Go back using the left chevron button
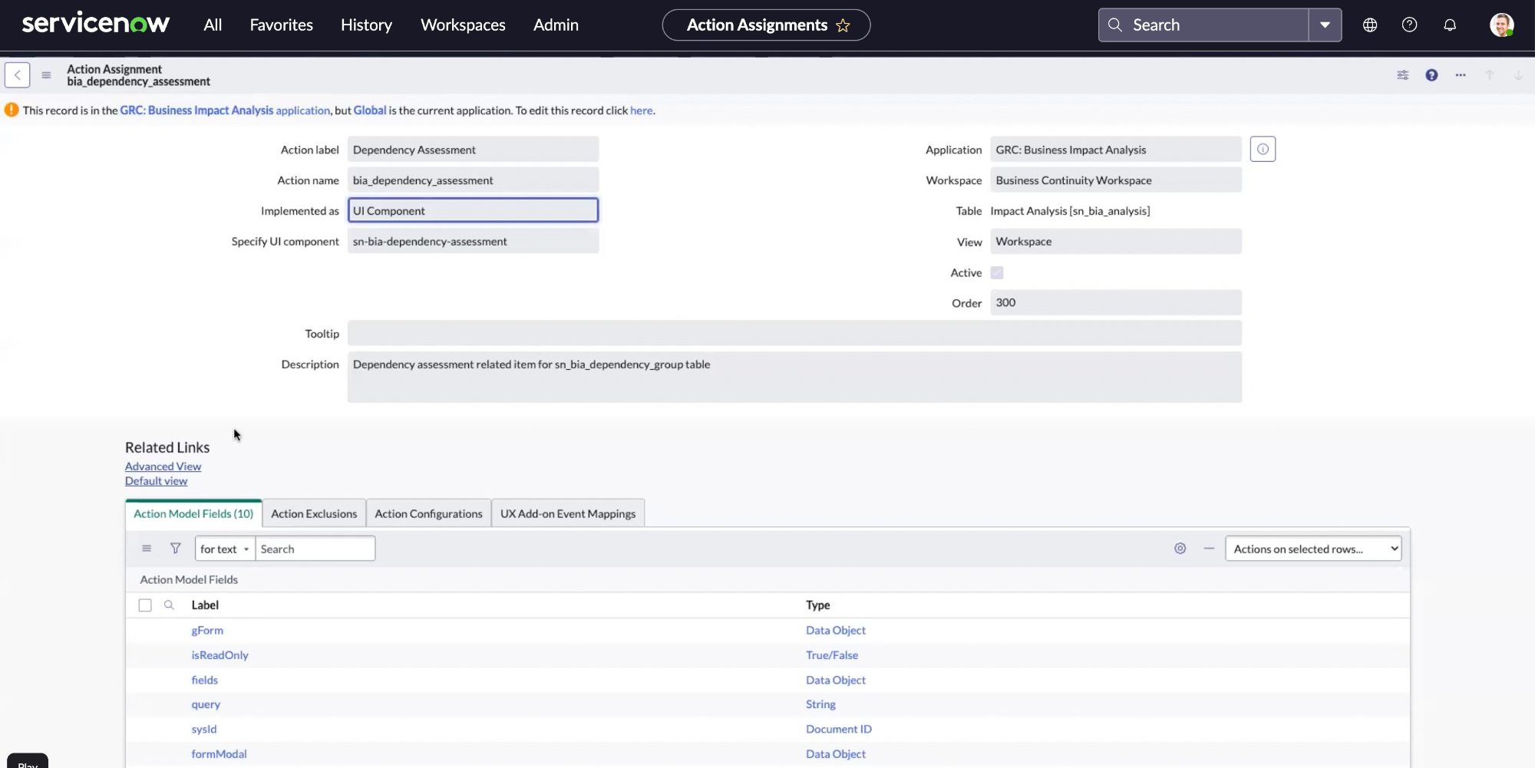The width and height of the screenshot is (1535, 768). tap(18, 75)
